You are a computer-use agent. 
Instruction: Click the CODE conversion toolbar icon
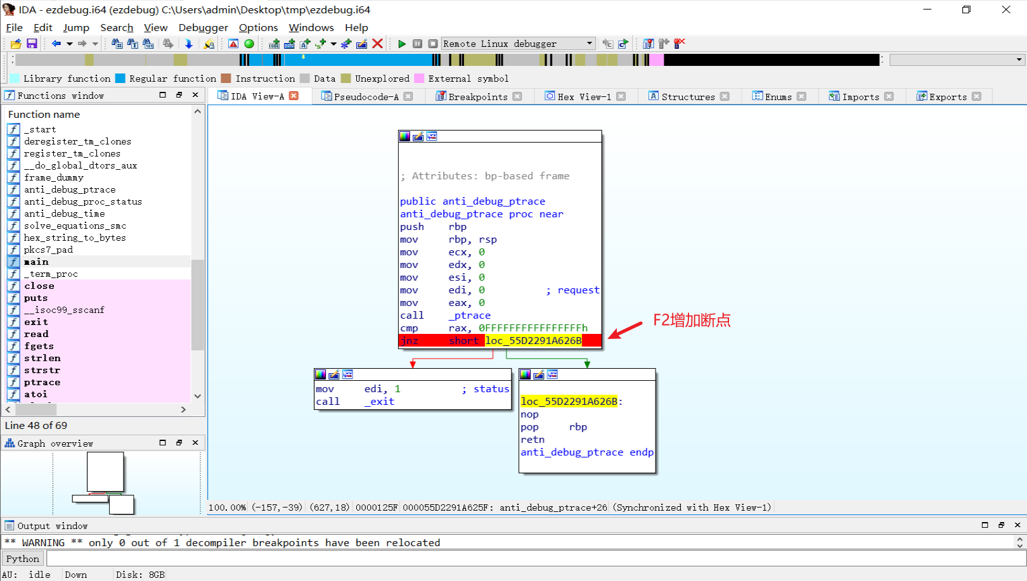click(274, 44)
